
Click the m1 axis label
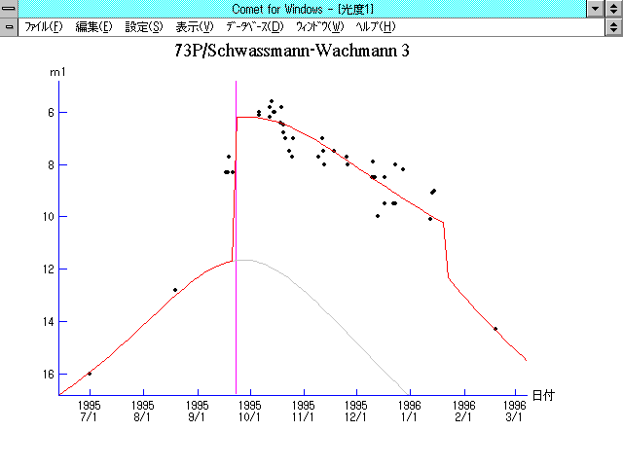(56, 73)
